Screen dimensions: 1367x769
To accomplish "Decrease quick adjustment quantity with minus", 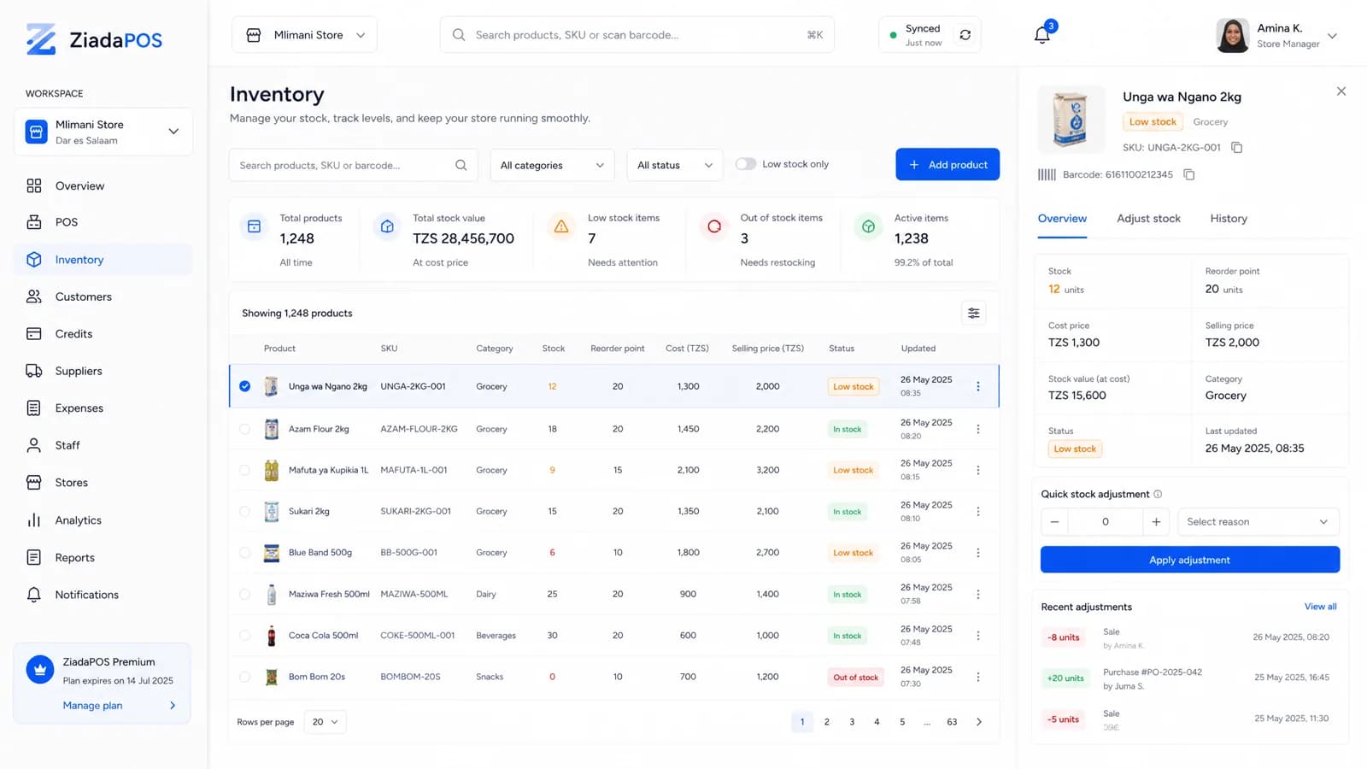I will tap(1054, 522).
